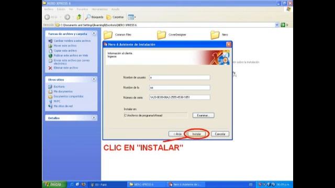This screenshot has height=188, width=335.
Task: Open Mis sitios de red
Action: (63, 106)
